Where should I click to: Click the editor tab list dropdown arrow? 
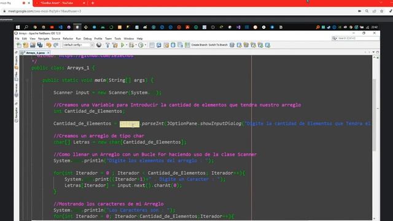coord(373,52)
